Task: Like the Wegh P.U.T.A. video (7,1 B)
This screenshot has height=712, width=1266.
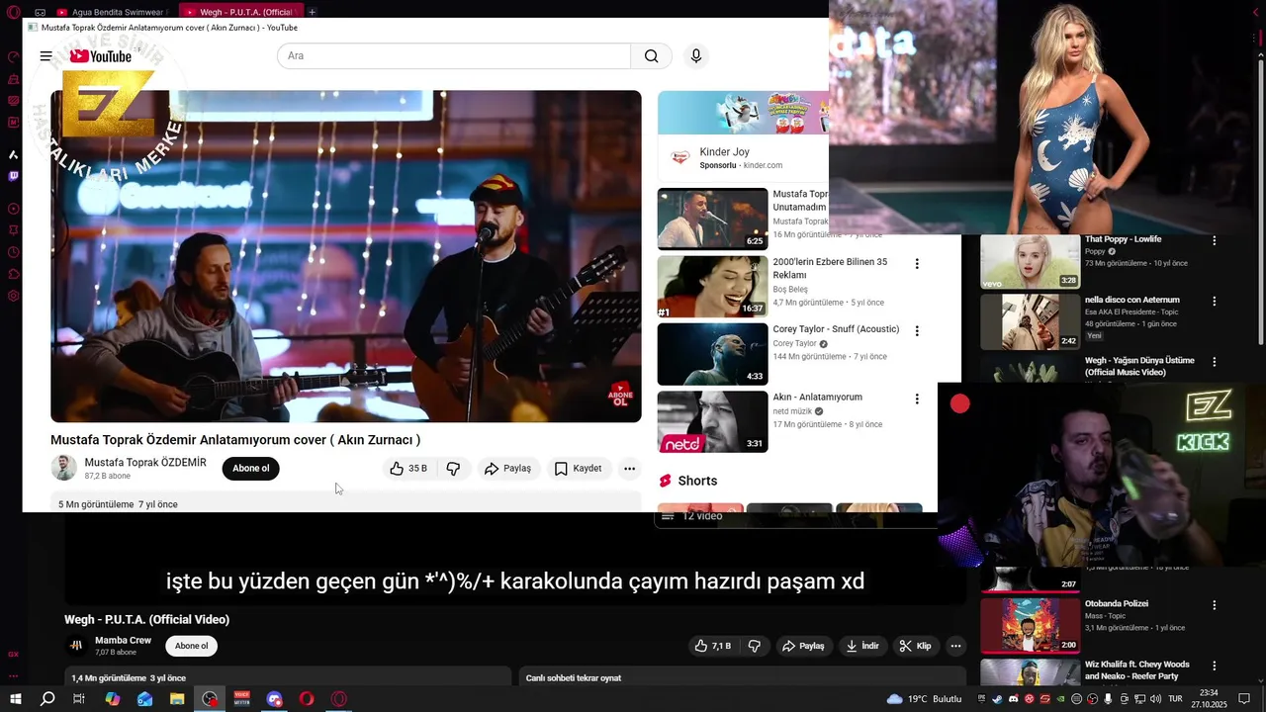Action: [x=712, y=646]
